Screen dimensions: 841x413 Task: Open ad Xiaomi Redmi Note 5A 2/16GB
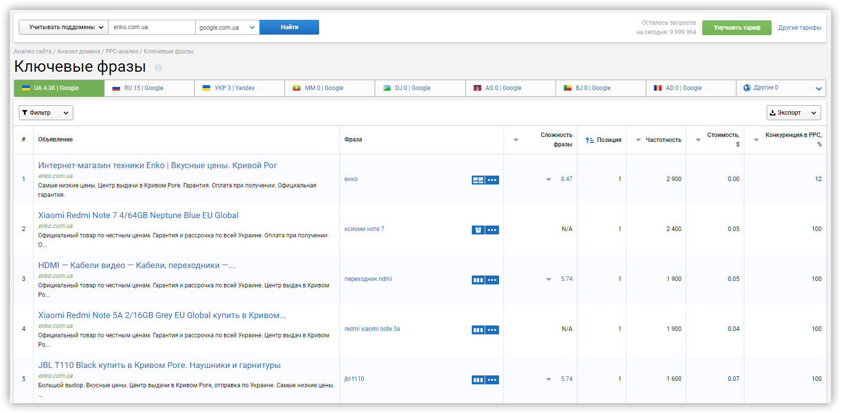point(162,316)
